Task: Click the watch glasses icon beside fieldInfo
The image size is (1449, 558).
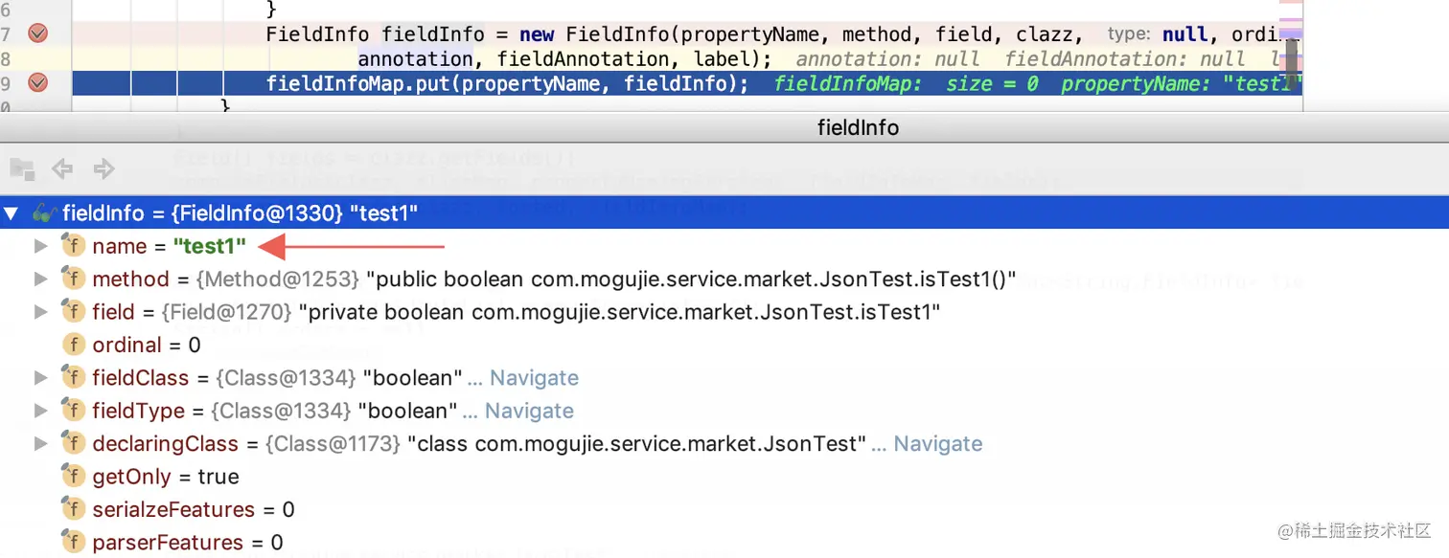Action: [44, 213]
